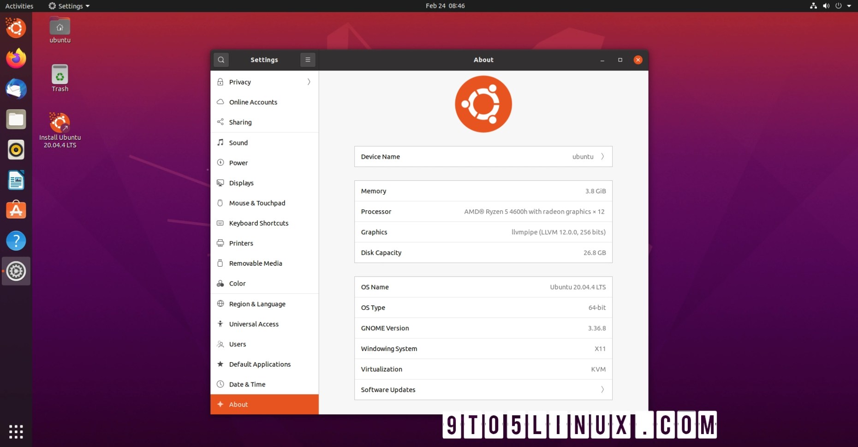Launch Firefox from the dock
This screenshot has width=858, height=447.
[16, 58]
